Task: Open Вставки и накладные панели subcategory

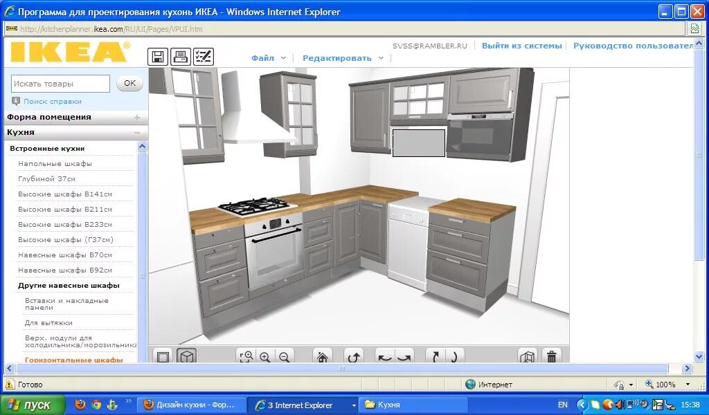Action: (x=67, y=304)
